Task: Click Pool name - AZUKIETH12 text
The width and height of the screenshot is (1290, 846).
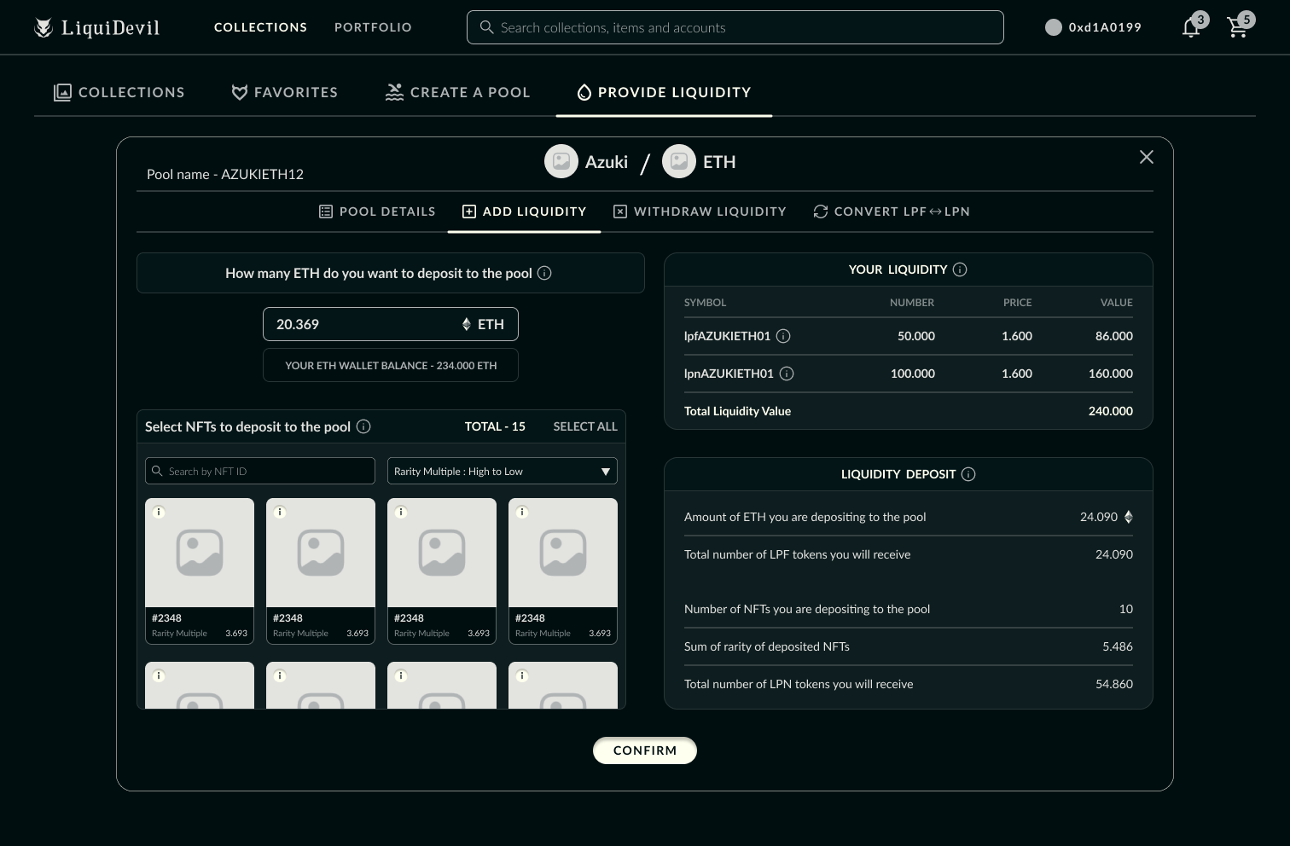Action: [x=225, y=174]
